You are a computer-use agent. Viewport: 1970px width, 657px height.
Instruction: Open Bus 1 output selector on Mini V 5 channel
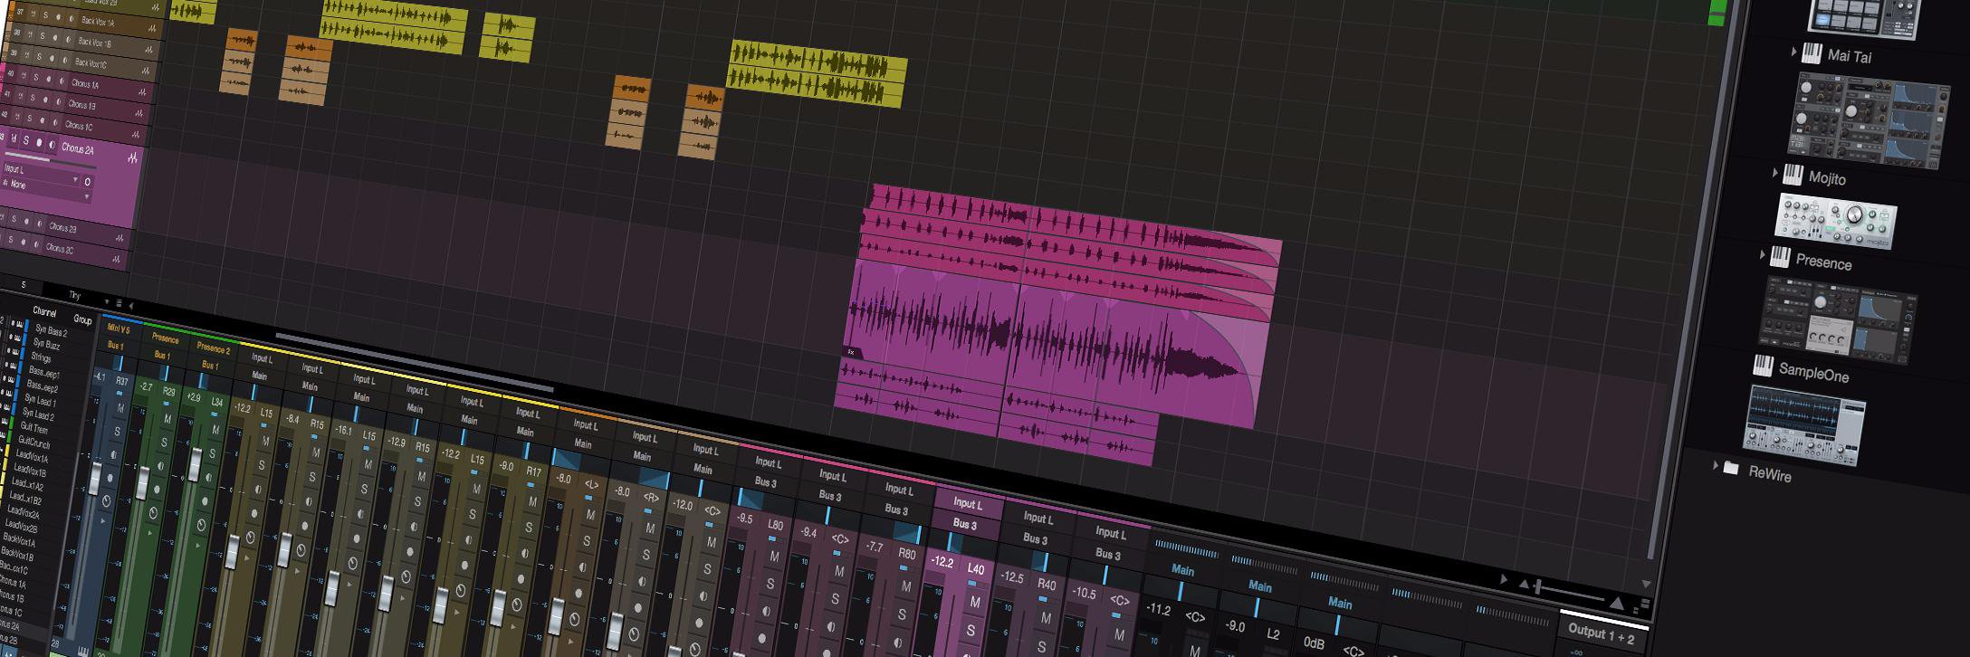pyautogui.click(x=116, y=347)
